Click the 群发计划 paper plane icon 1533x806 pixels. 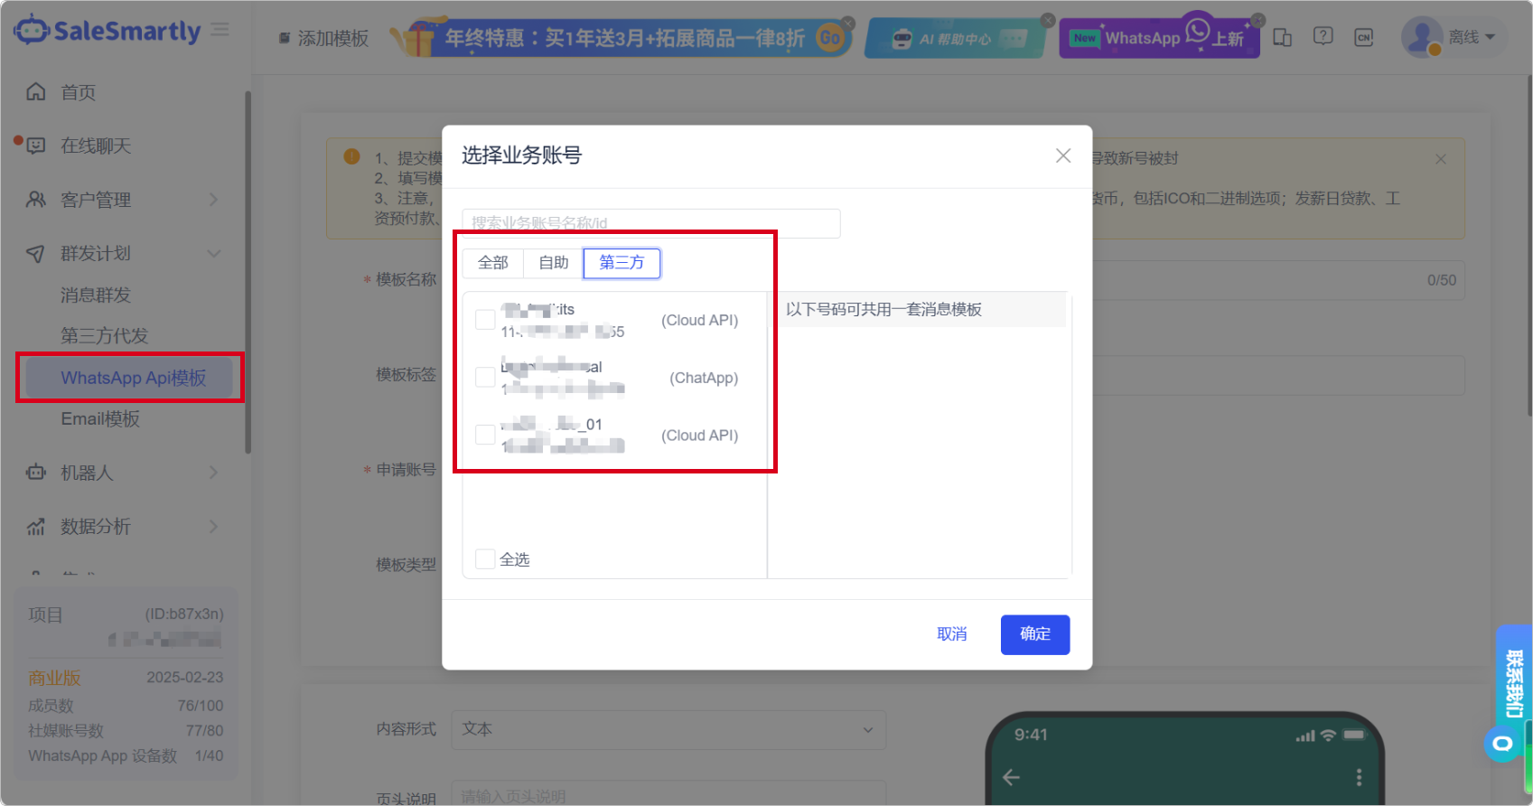[x=36, y=253]
